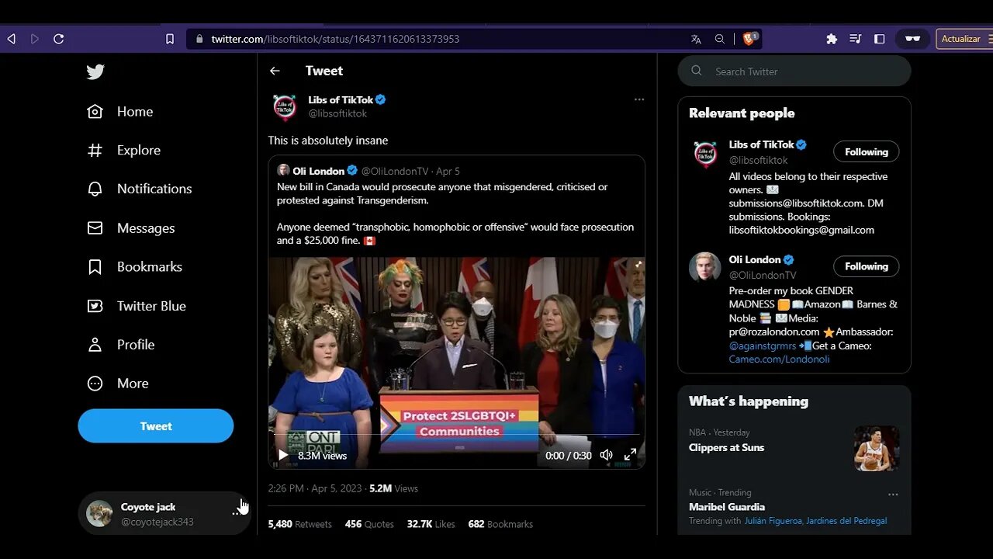This screenshot has width=993, height=559.
Task: Go to Notifications
Action: point(140,189)
